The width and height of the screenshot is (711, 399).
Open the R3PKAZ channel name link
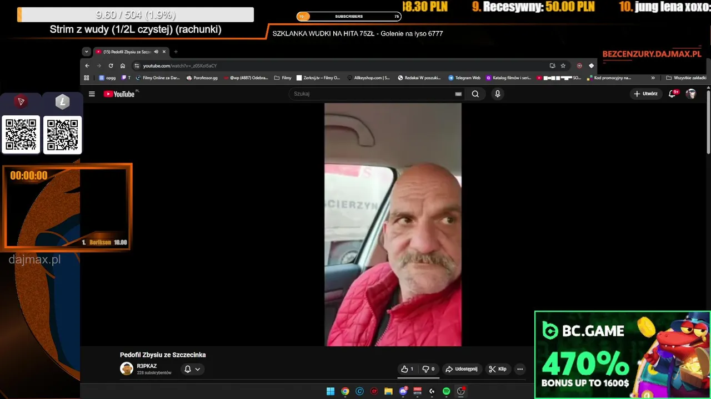(x=147, y=366)
